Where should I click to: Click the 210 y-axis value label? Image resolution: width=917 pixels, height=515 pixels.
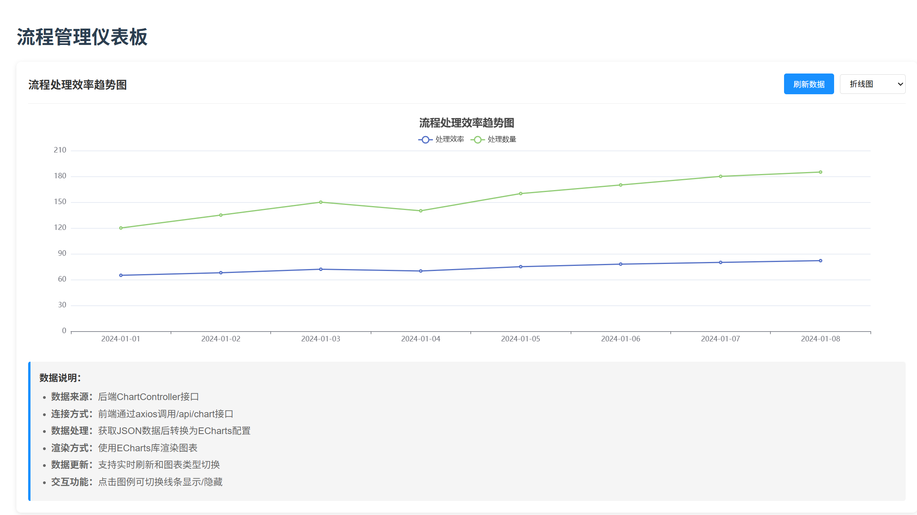pos(60,150)
